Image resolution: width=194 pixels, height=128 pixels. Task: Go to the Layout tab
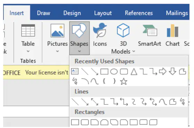[103, 13]
